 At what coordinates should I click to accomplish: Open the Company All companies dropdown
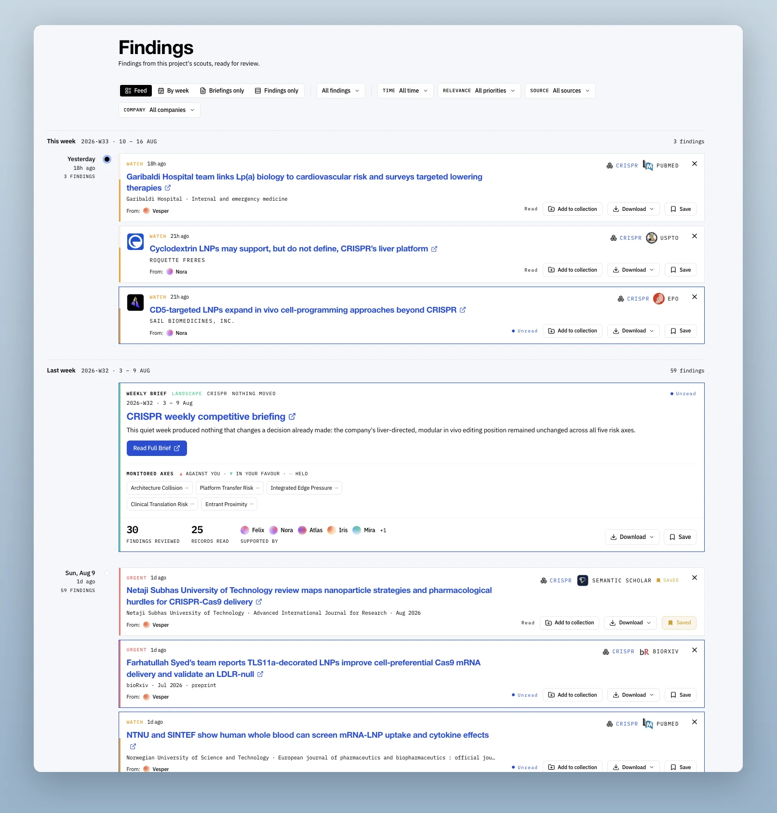point(159,110)
